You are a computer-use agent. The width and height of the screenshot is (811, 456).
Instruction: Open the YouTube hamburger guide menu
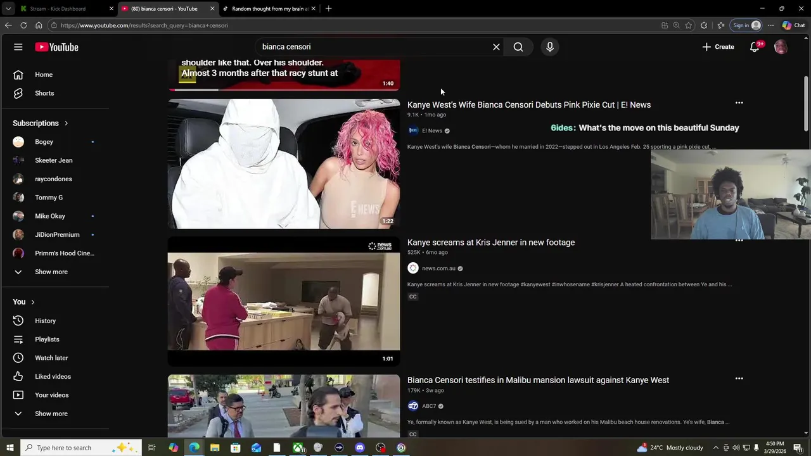(x=18, y=47)
